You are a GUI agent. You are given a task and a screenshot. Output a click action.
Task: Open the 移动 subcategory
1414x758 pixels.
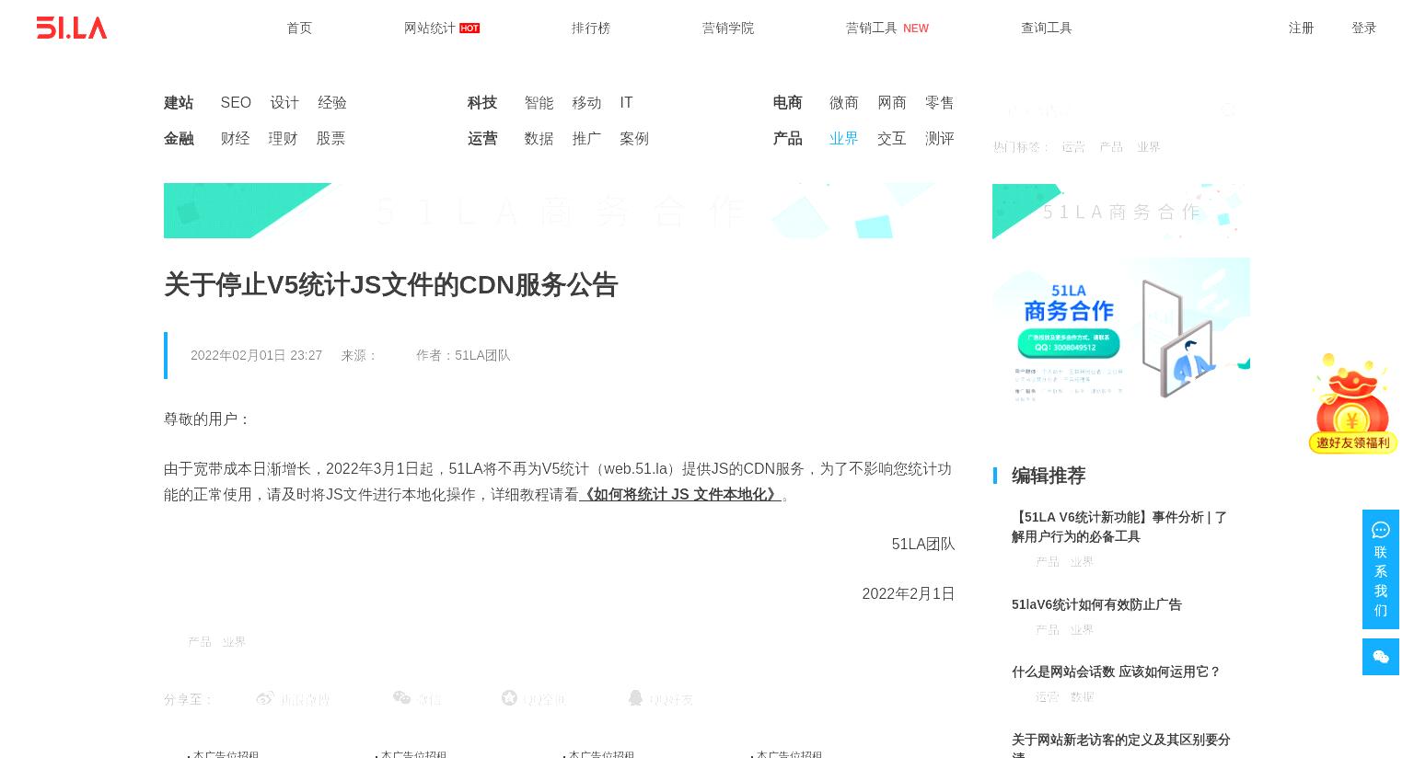[586, 102]
